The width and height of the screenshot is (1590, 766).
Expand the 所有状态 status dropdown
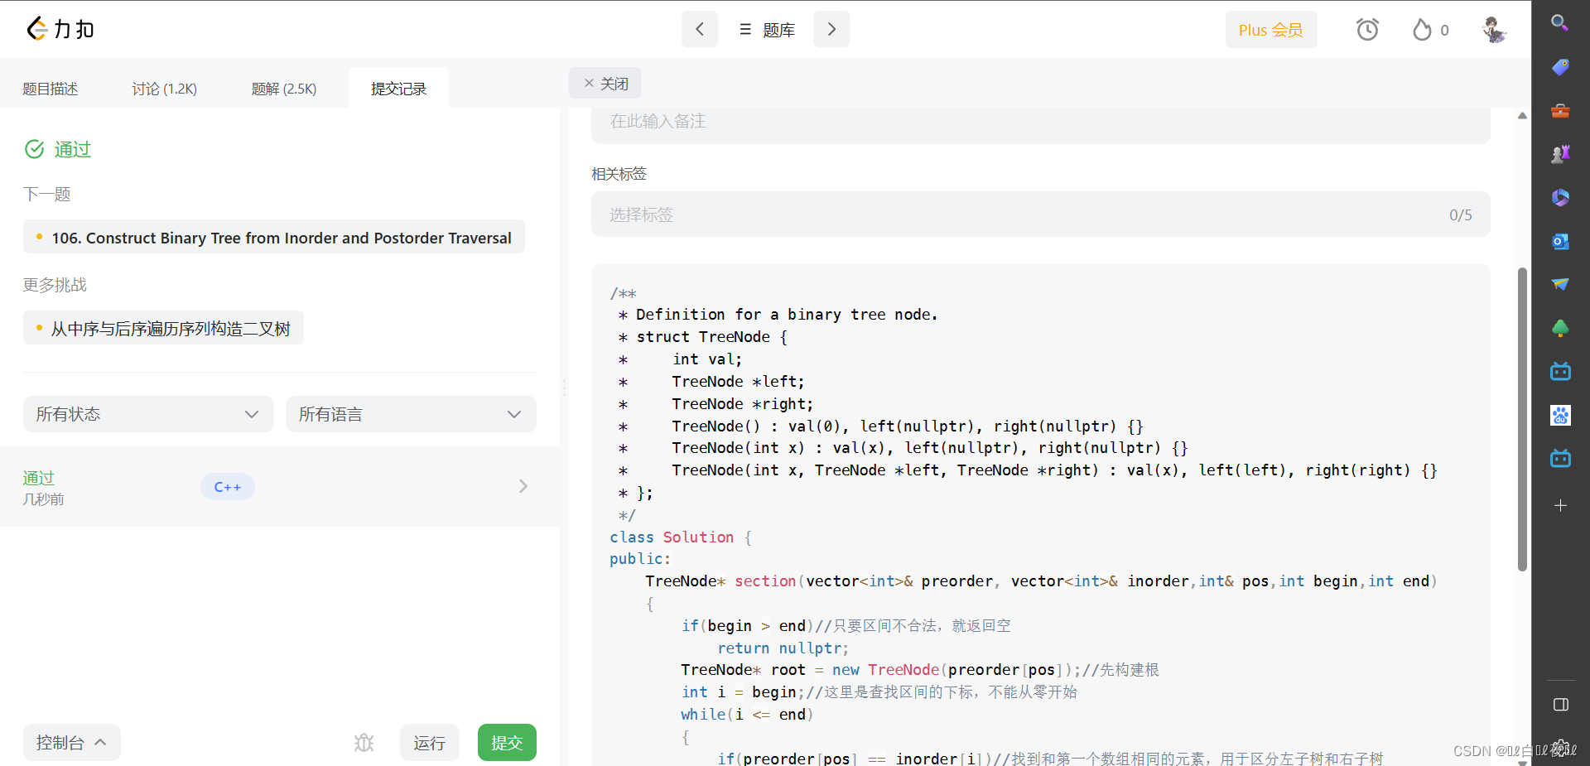[148, 414]
